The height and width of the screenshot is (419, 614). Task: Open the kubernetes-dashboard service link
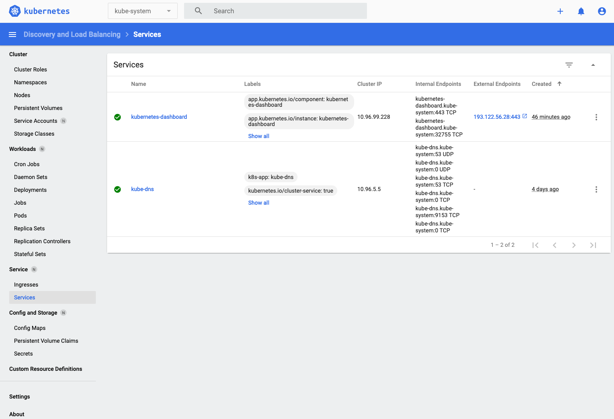[159, 117]
